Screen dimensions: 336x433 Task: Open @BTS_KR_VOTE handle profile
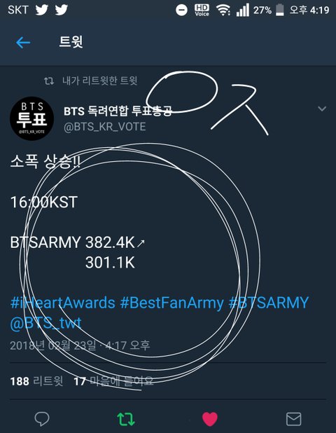click(104, 127)
